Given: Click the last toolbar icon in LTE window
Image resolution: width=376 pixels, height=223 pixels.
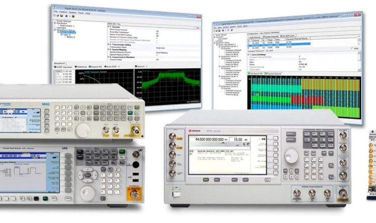Looking at the screenshot, I should [232, 30].
